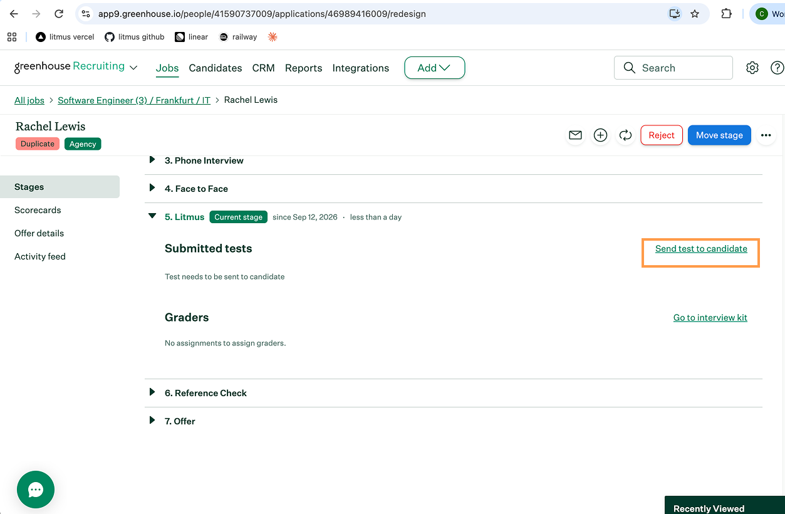Open the Add dropdown button
Viewport: 785px width, 514px height.
point(434,68)
